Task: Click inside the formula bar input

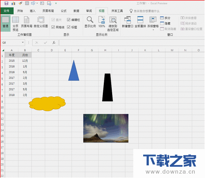Action: (132, 43)
